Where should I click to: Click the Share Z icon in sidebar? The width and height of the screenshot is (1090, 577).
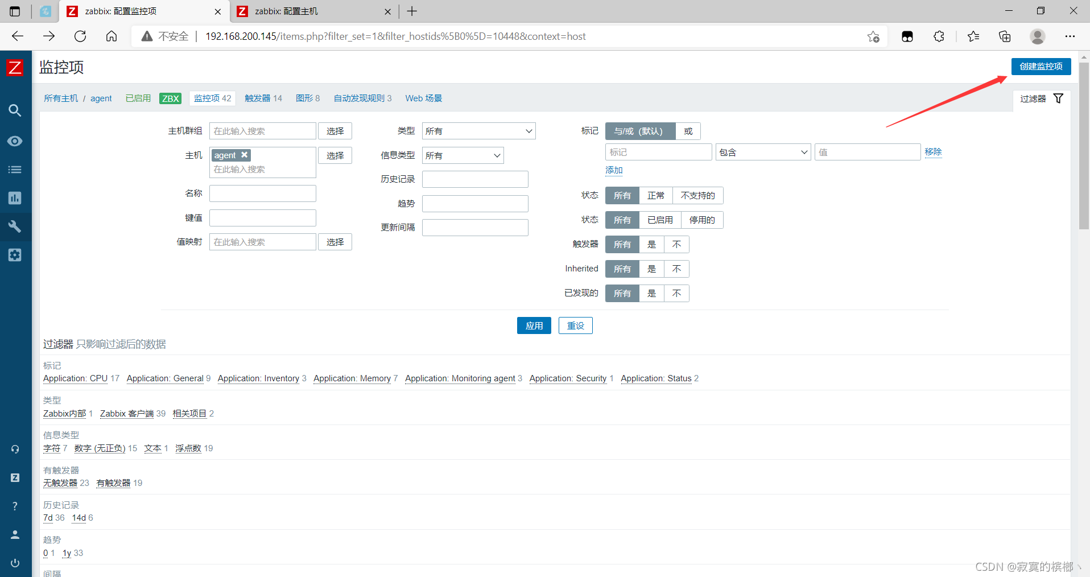pos(15,477)
